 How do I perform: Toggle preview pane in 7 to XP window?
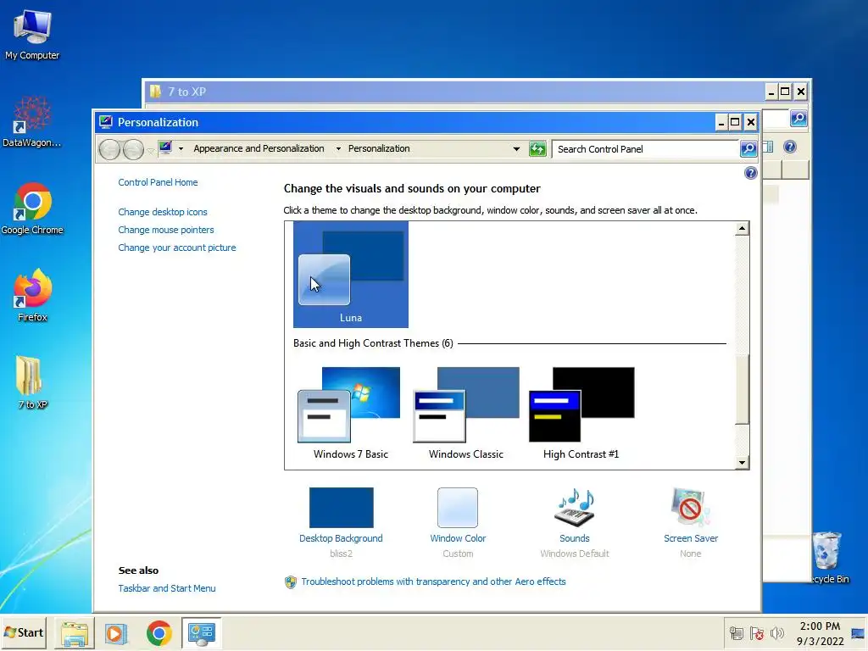coord(768,147)
